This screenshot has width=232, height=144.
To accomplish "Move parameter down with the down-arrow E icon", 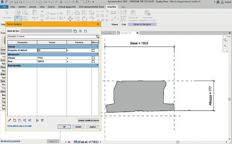I will point(30,120).
